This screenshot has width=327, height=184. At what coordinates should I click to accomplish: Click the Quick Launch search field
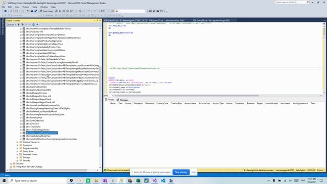click(x=291, y=2)
